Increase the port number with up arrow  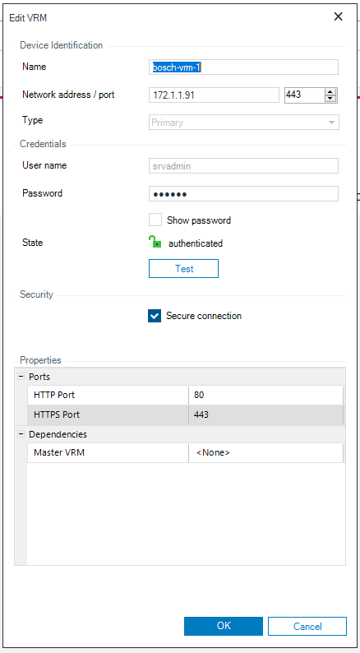point(330,92)
